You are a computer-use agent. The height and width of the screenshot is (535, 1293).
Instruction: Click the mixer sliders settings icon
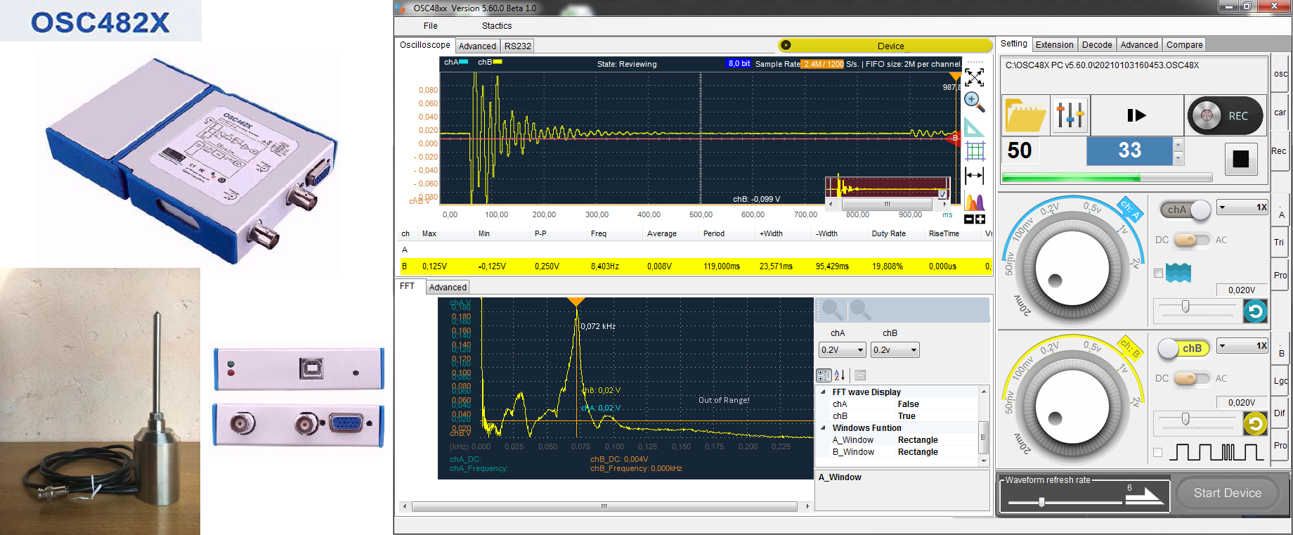point(1070,115)
